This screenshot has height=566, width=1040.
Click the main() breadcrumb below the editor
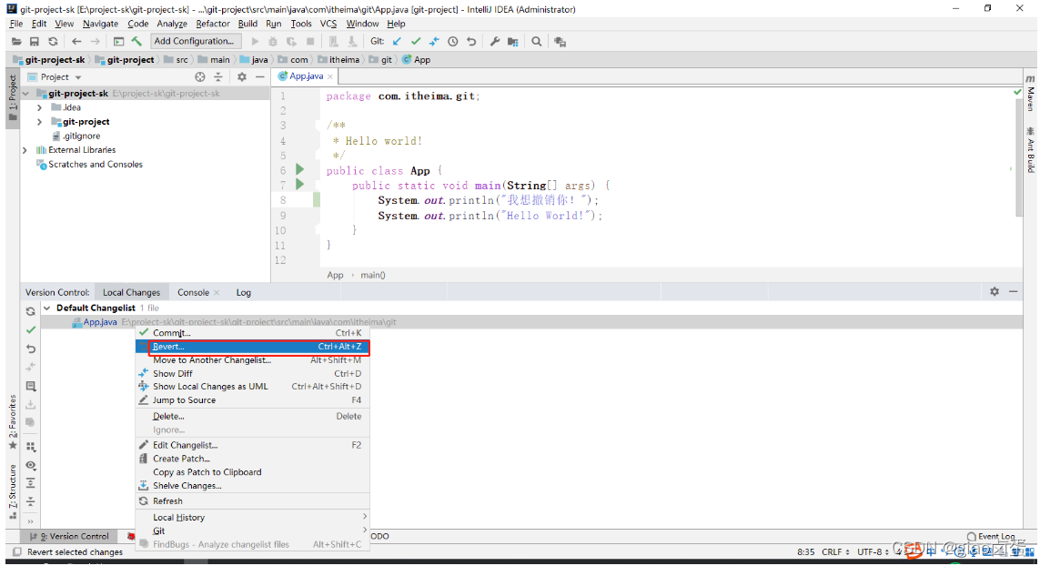coord(373,275)
